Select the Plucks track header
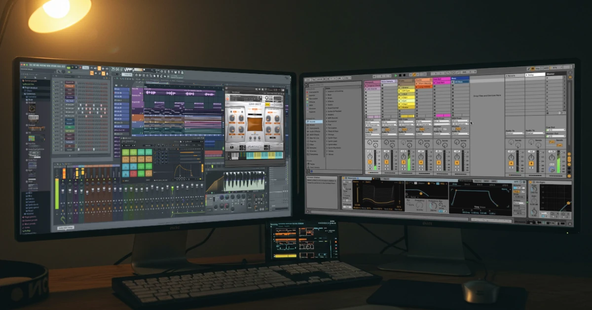Screen dimensions: 592x310 pyautogui.click(x=423, y=80)
